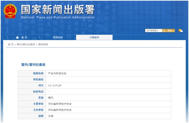
Task: Click the home icon next to 首页
Action: [17, 37]
